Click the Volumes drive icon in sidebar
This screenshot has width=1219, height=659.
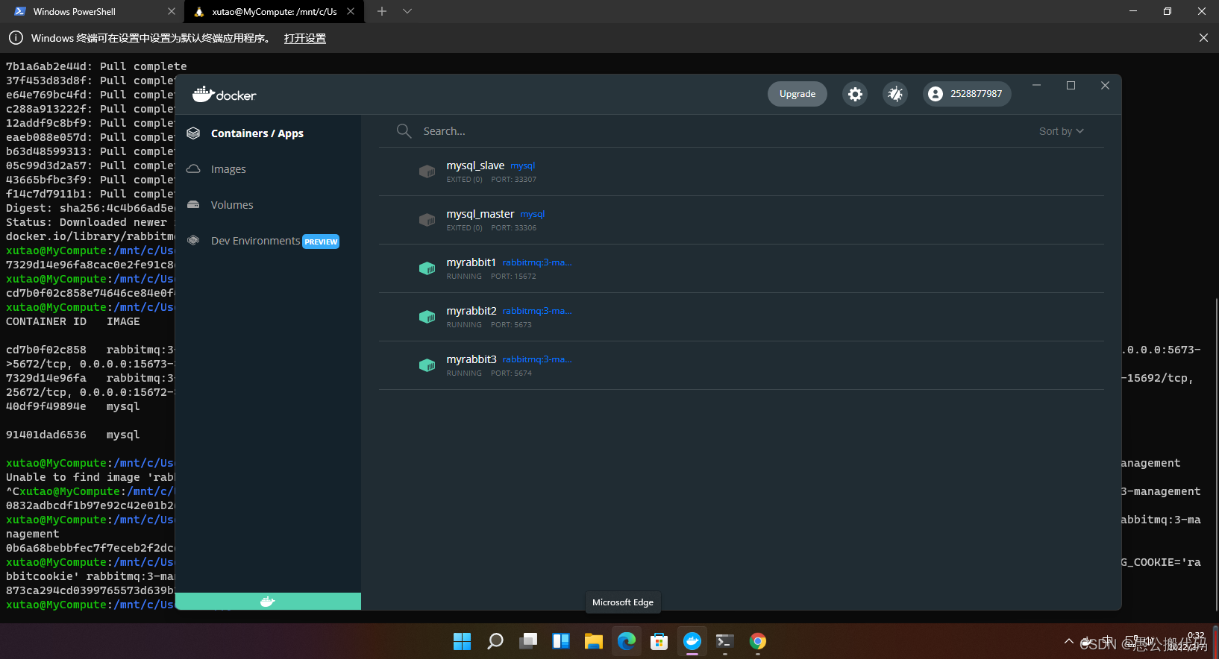193,205
